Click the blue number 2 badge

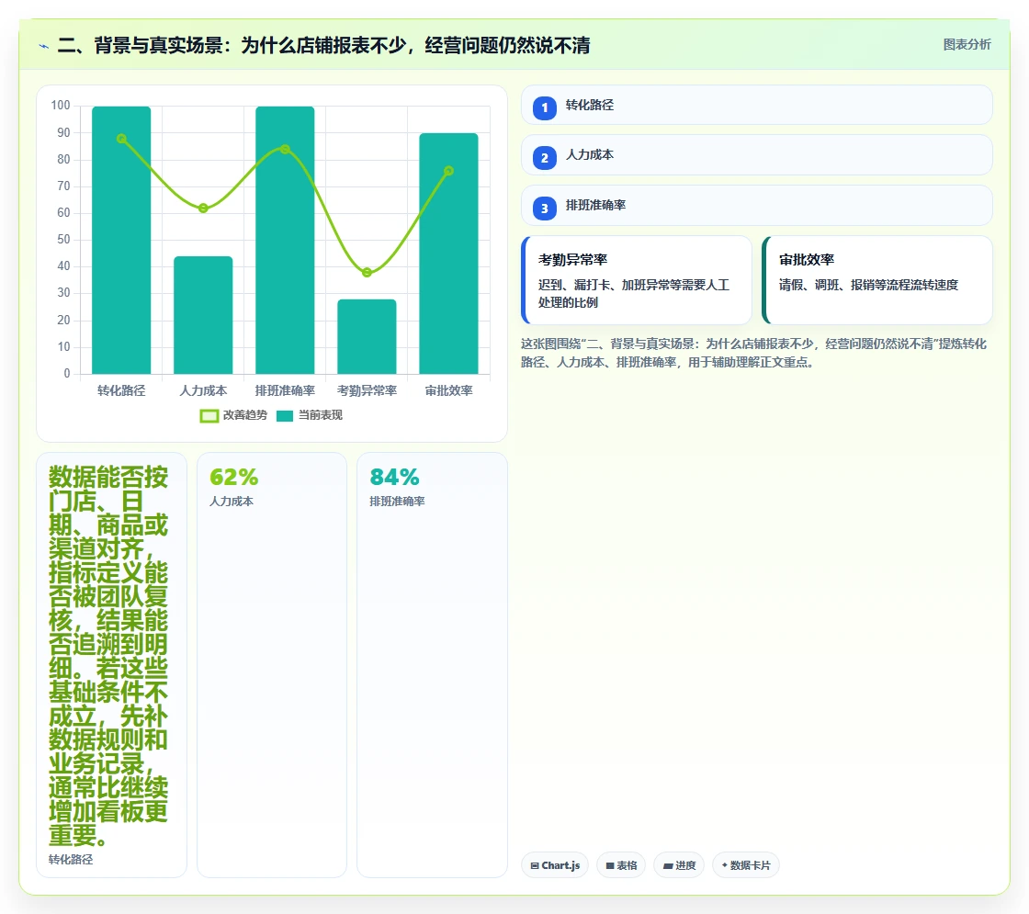click(x=545, y=158)
